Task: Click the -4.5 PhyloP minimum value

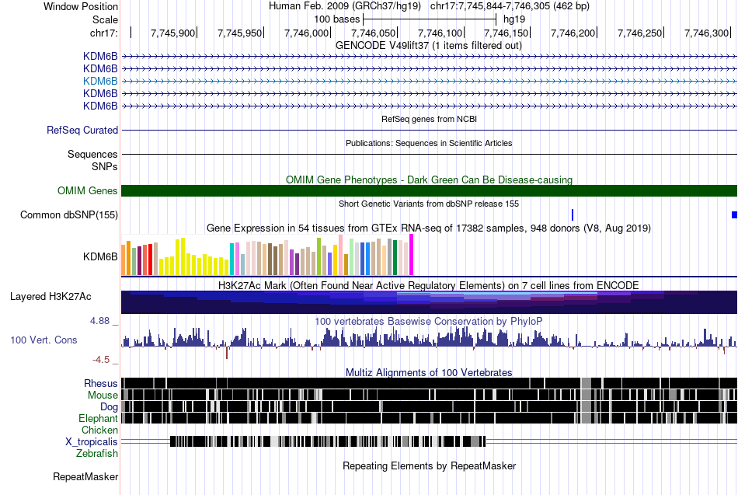Action: coord(101,360)
